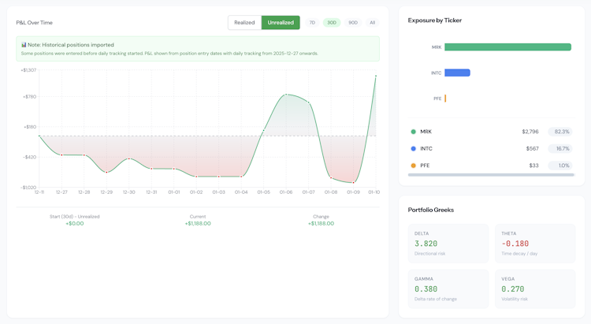Set chart range to 90D
This screenshot has width=591, height=324.
point(353,23)
